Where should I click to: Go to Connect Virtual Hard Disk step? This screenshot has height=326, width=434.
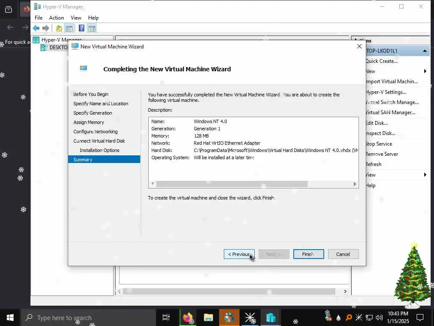[x=99, y=141]
